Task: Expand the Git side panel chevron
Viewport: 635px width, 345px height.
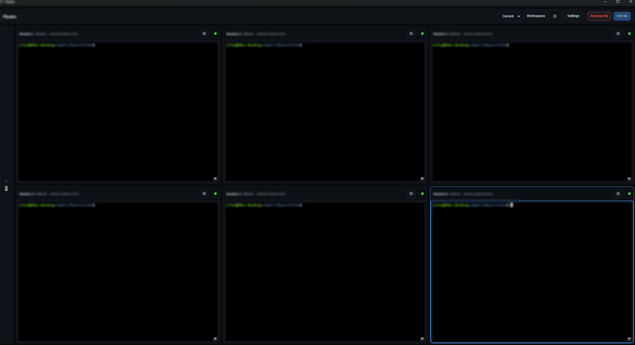Action: [6, 181]
